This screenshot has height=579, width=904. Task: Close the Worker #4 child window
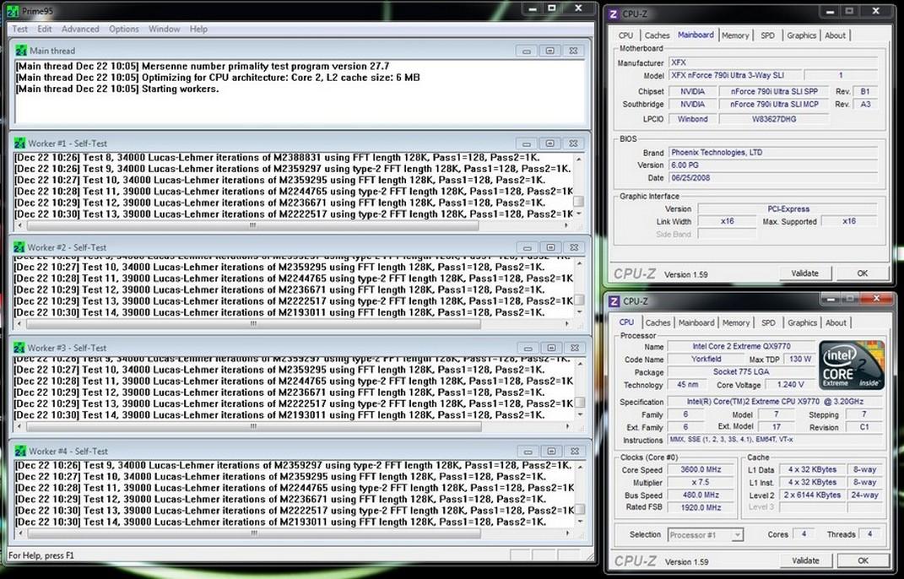pyautogui.click(x=575, y=452)
